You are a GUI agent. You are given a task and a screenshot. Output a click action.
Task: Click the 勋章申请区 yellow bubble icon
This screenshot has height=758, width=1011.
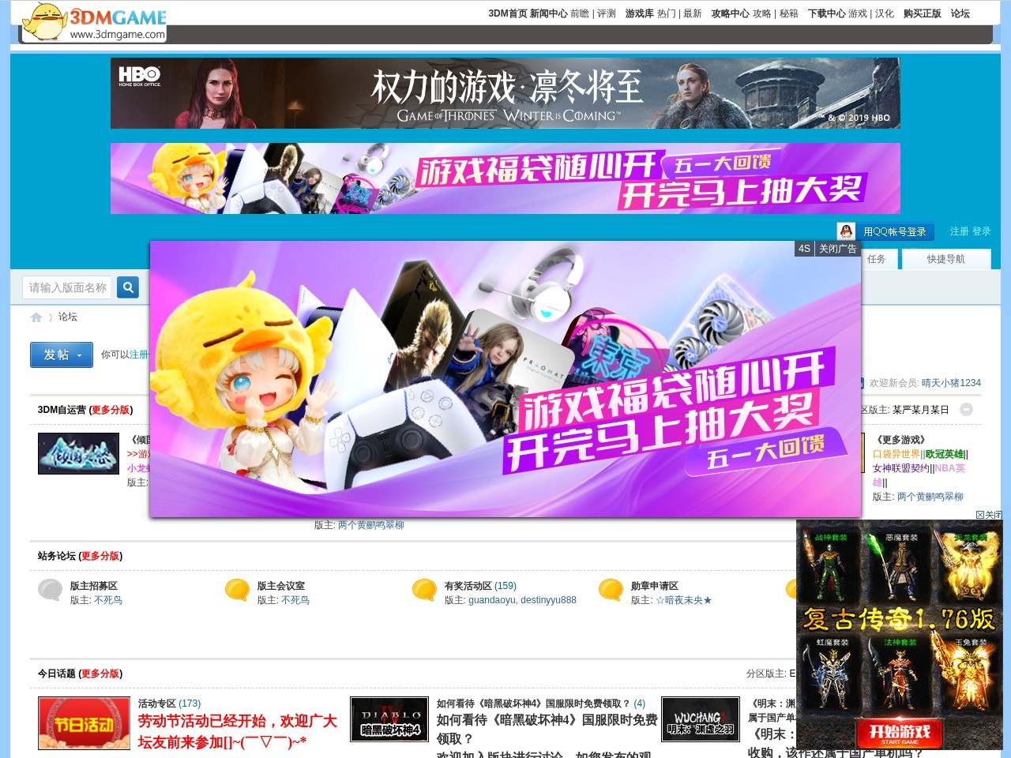click(x=611, y=590)
